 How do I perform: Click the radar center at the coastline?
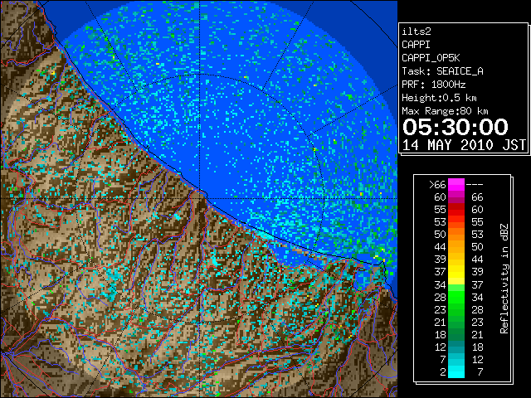coord(200,198)
